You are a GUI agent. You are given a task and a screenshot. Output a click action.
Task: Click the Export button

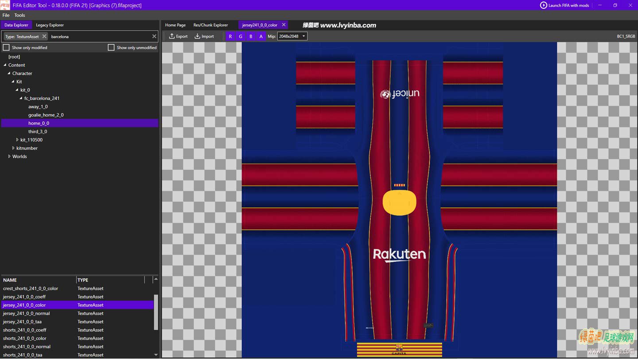[178, 36]
